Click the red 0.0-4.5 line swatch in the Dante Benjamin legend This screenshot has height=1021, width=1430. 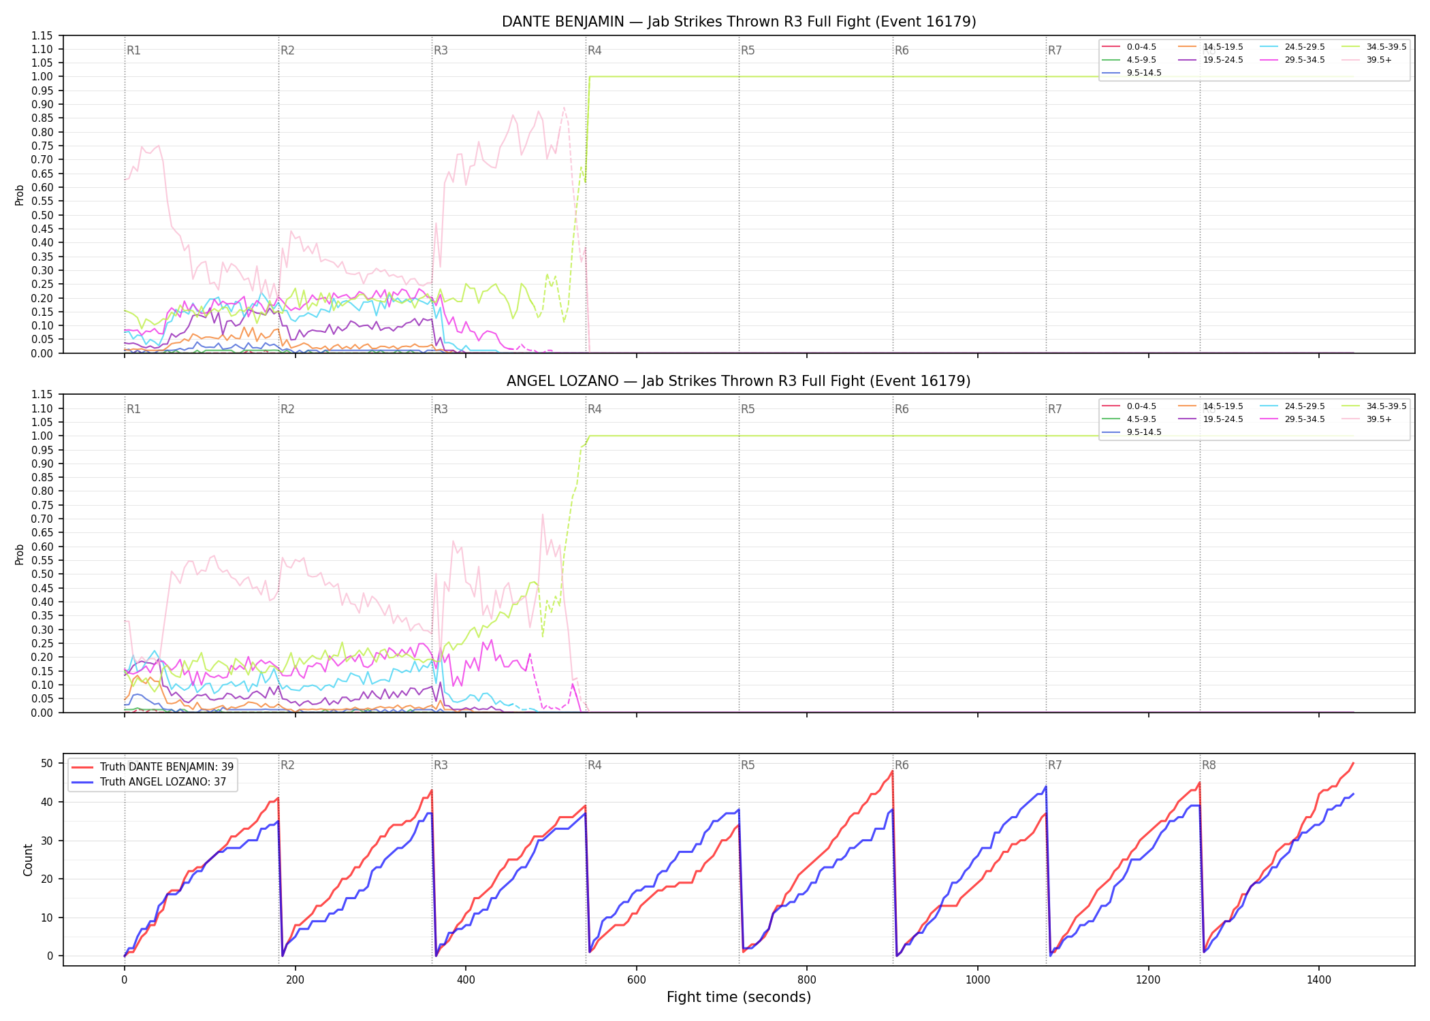[1111, 47]
